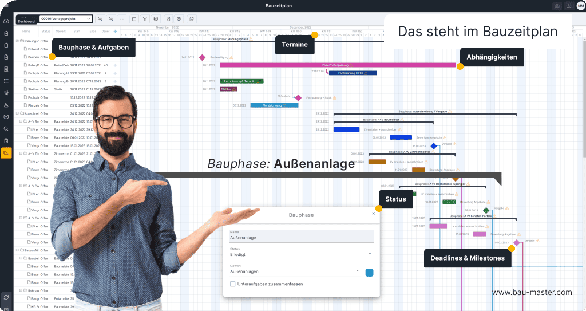Click the Name field containing Außenanlage
Viewport: 586px width, 311px height.
point(301,236)
